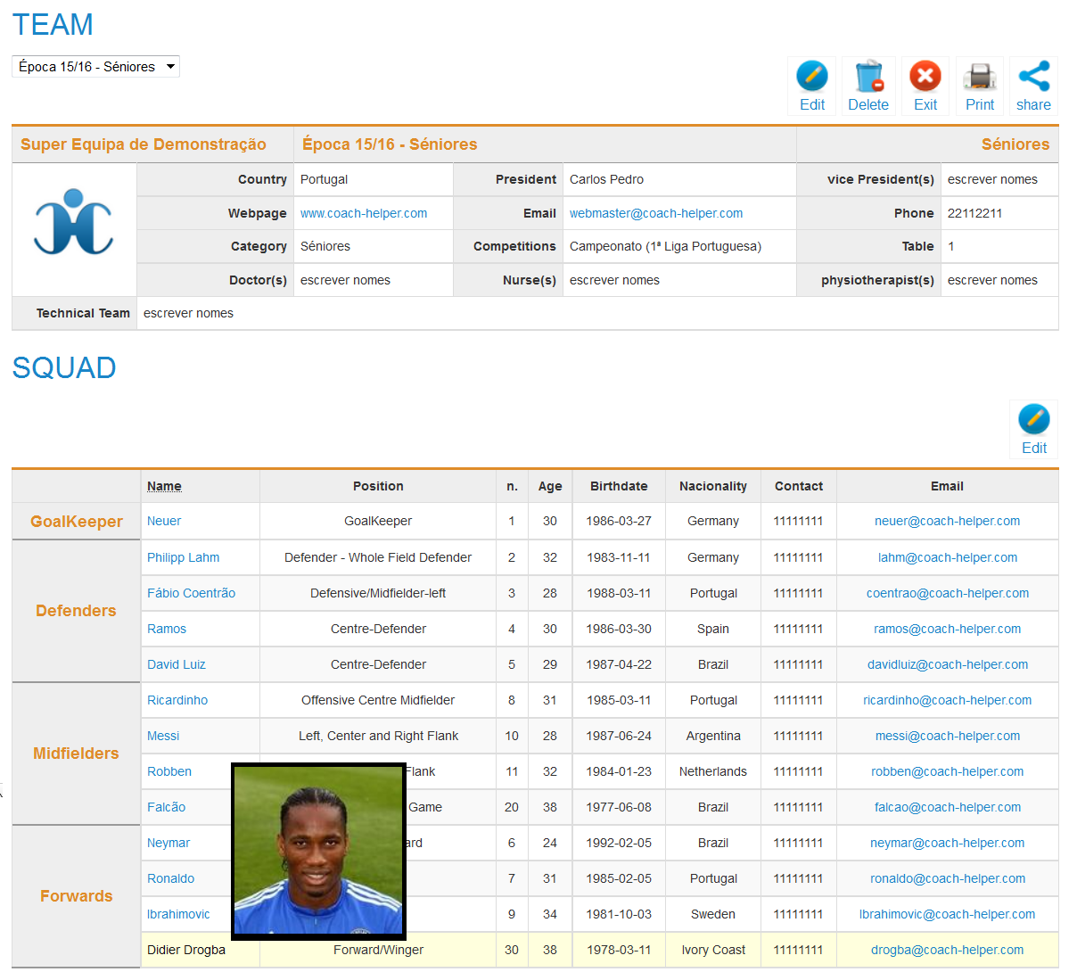The width and height of the screenshot is (1077, 972).
Task: Click the webmaster@coach-helper.com email link
Action: point(655,213)
